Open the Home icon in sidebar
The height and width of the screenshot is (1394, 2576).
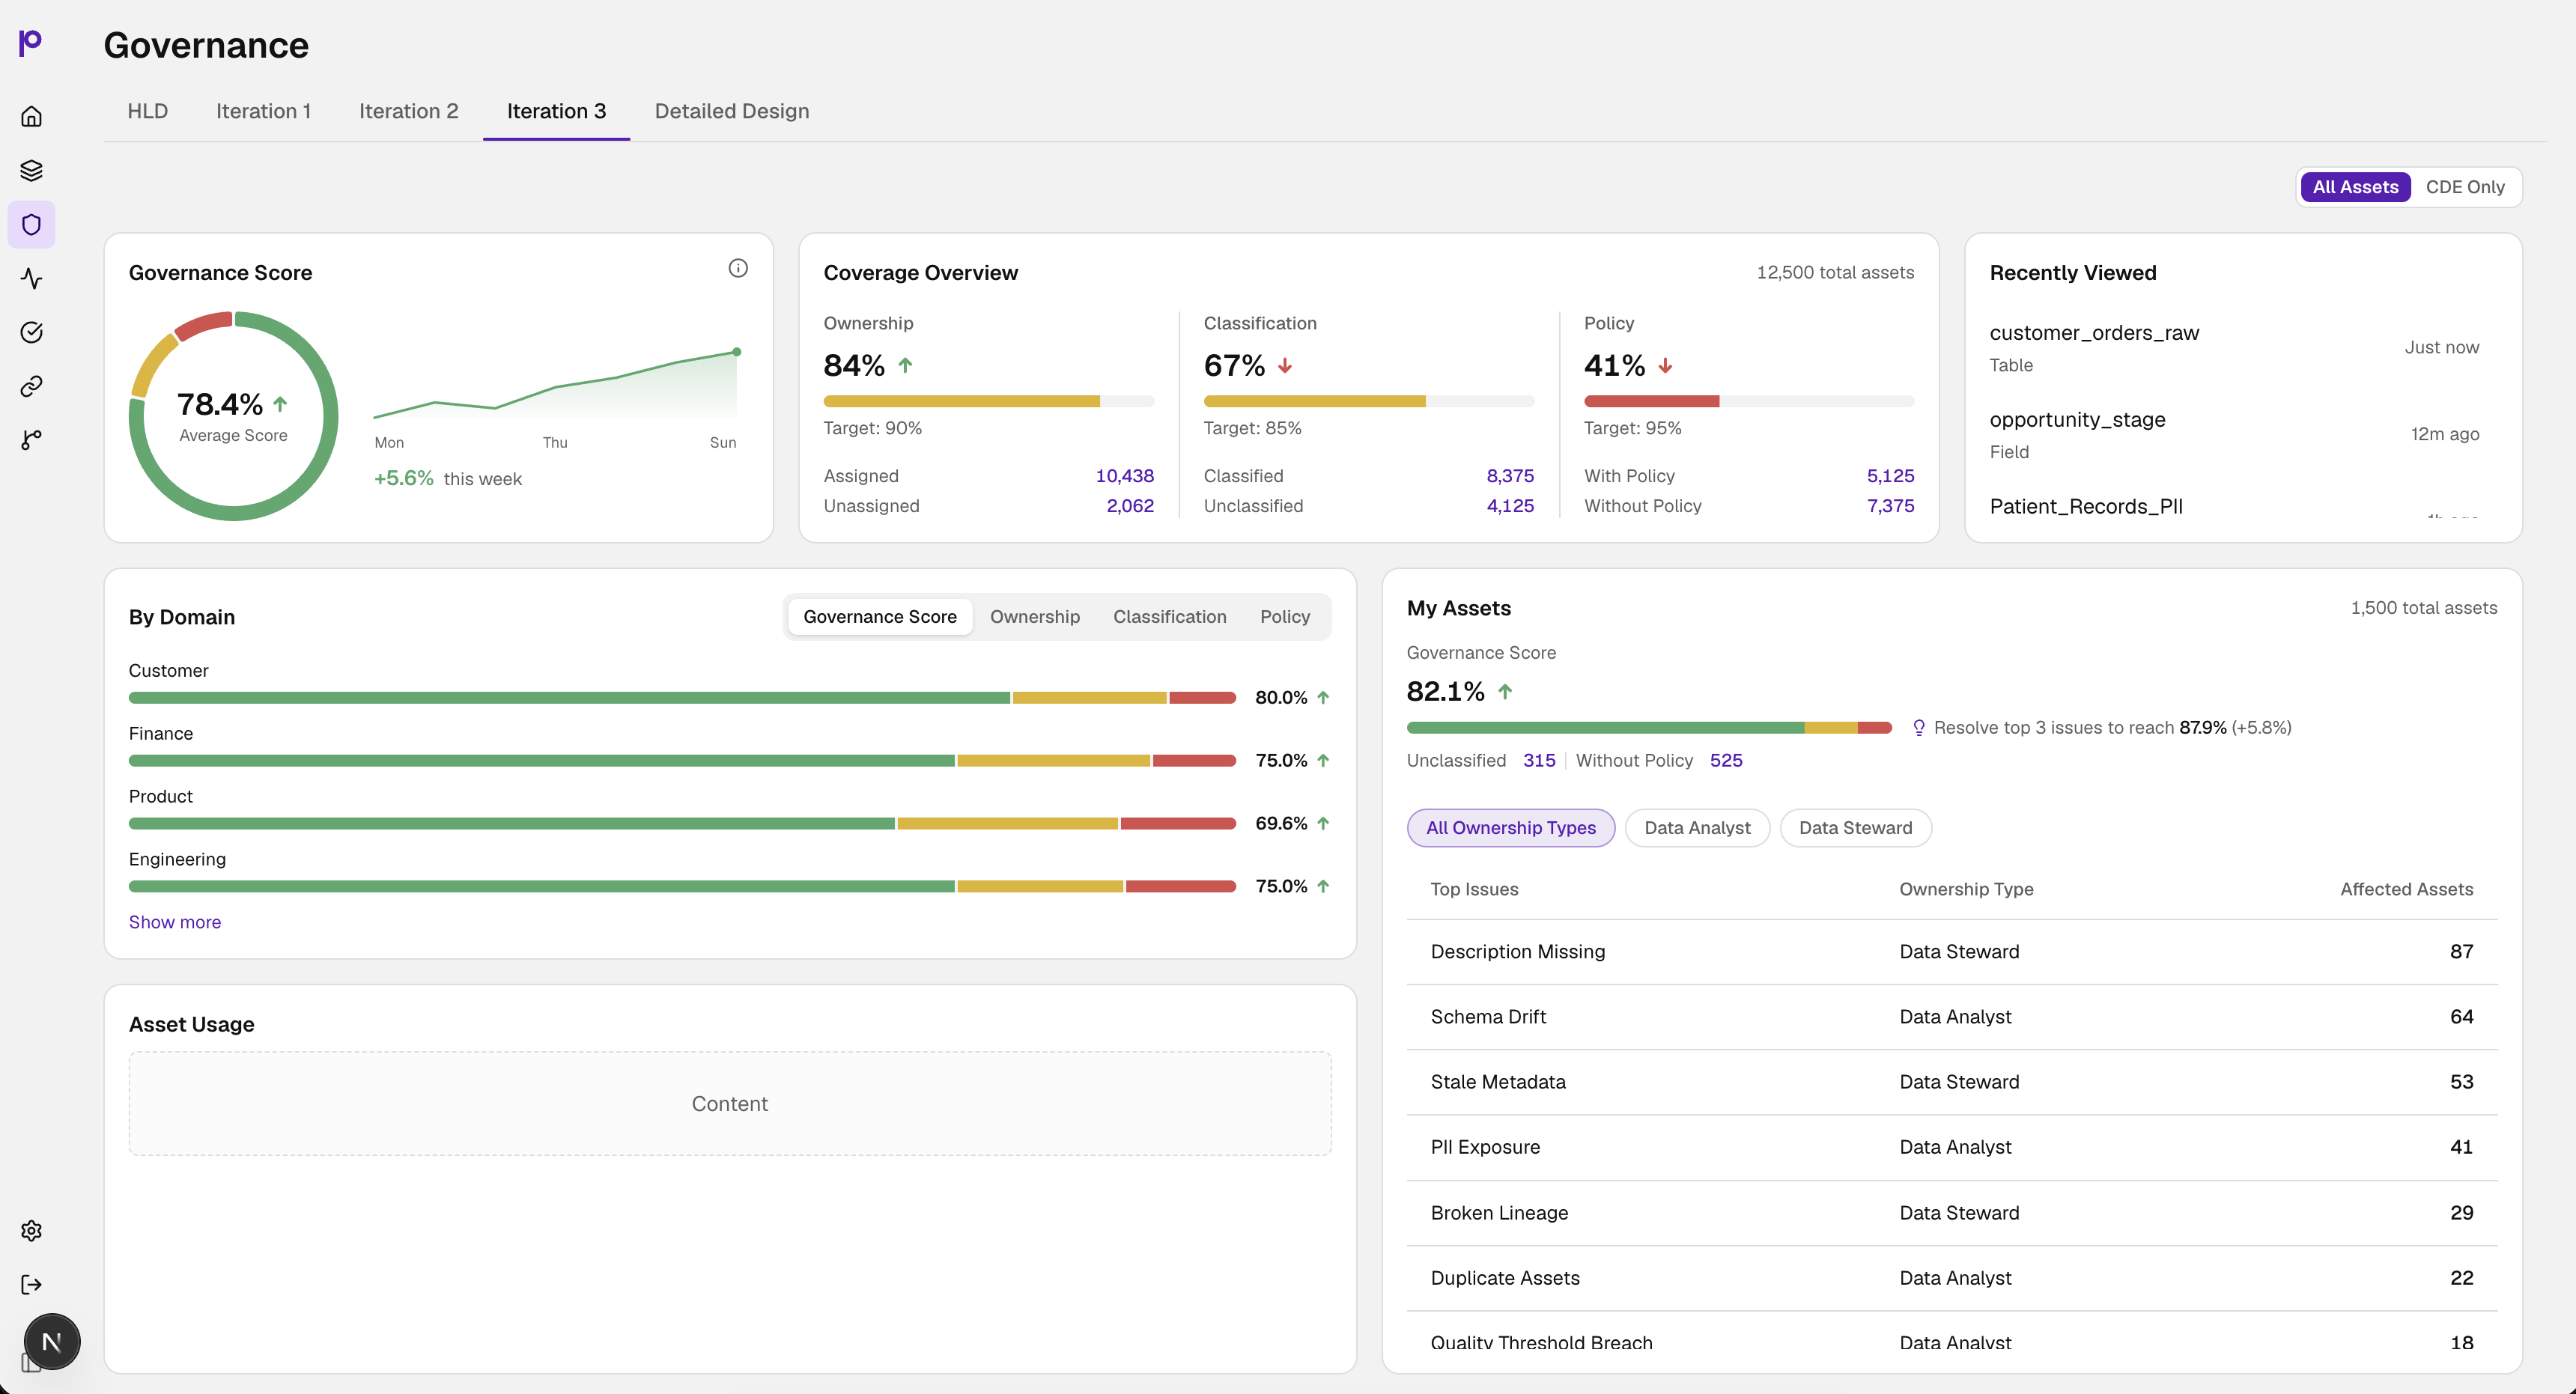[31, 116]
